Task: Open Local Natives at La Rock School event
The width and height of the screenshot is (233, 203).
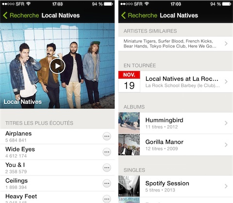Action: (x=182, y=79)
